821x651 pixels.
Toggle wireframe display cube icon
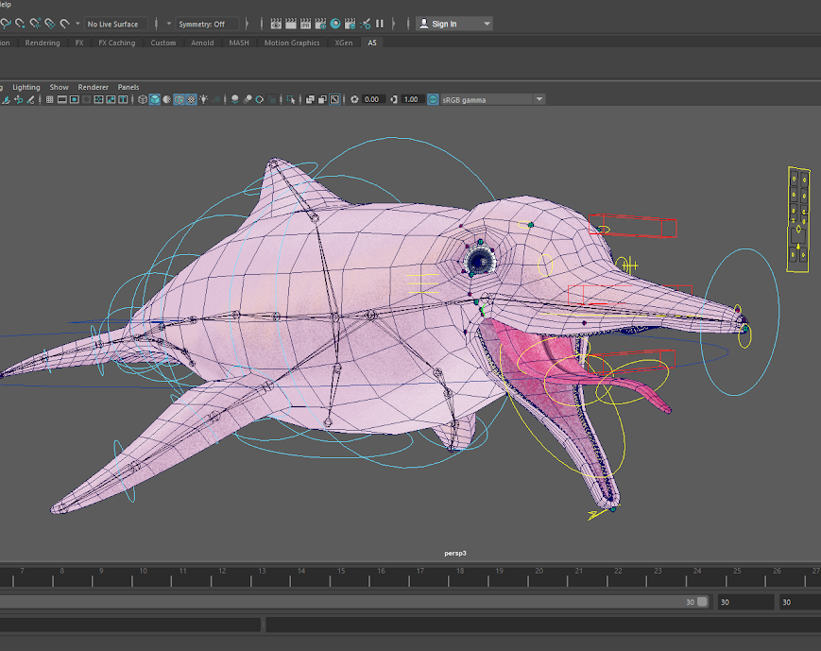(x=144, y=99)
